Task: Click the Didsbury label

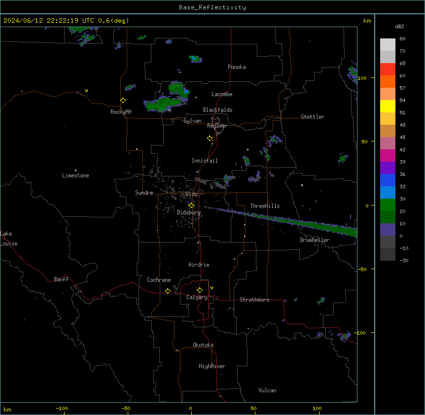Action: click(x=189, y=212)
